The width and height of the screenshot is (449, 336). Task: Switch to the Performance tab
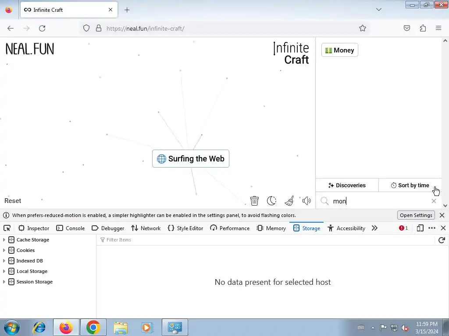point(230,228)
